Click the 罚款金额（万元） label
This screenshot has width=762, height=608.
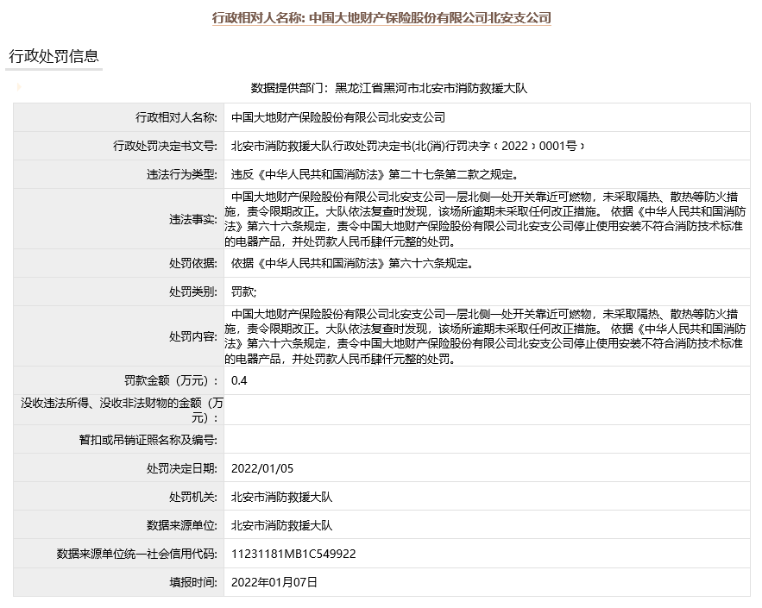tap(171, 380)
